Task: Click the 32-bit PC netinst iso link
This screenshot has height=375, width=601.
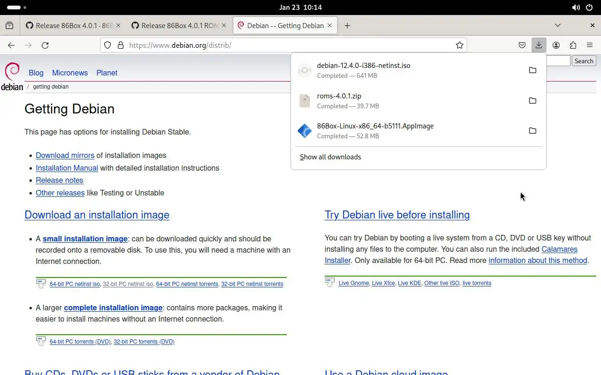Action: pos(128,284)
